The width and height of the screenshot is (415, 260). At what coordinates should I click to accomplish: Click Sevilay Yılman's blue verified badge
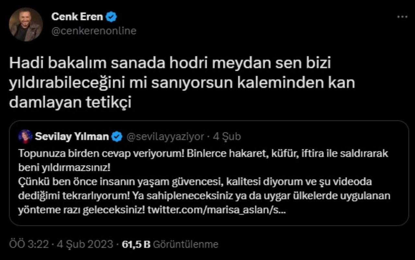117,137
